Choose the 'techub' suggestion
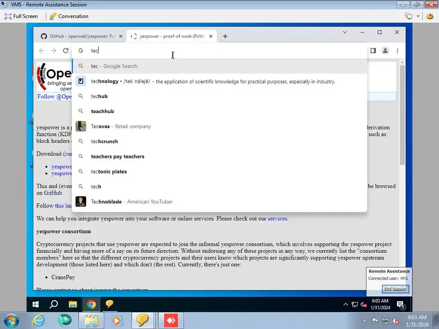 point(219,96)
